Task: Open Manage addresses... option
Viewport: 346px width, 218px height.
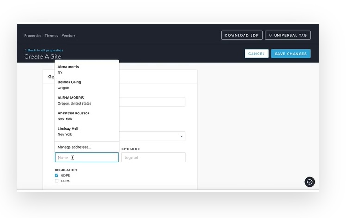Action: click(87, 147)
